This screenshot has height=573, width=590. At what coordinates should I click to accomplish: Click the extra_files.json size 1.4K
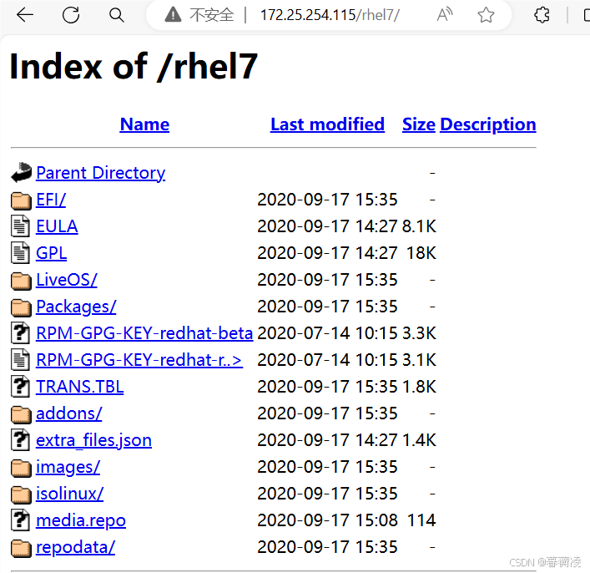coord(419,440)
